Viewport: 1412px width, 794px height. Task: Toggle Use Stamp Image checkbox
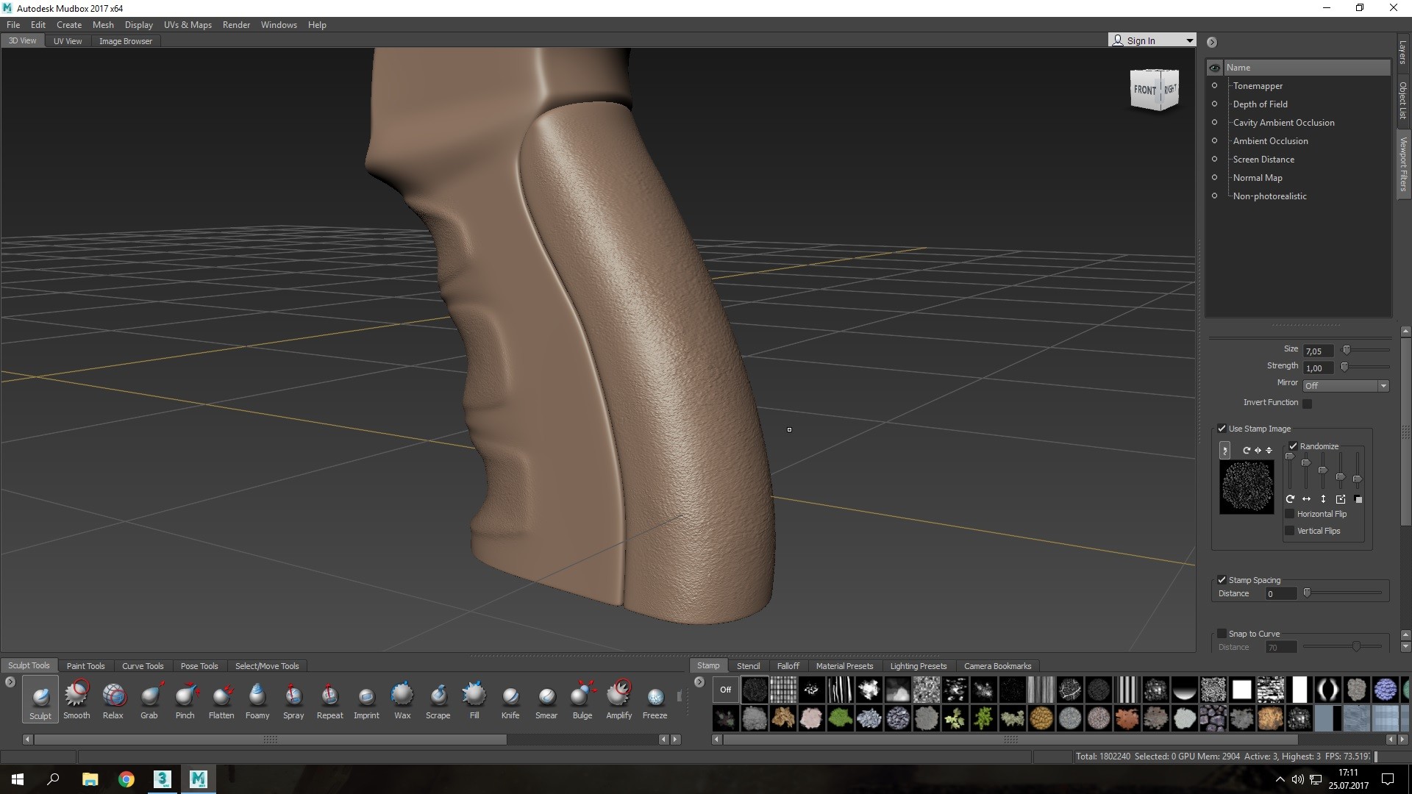pyautogui.click(x=1222, y=429)
